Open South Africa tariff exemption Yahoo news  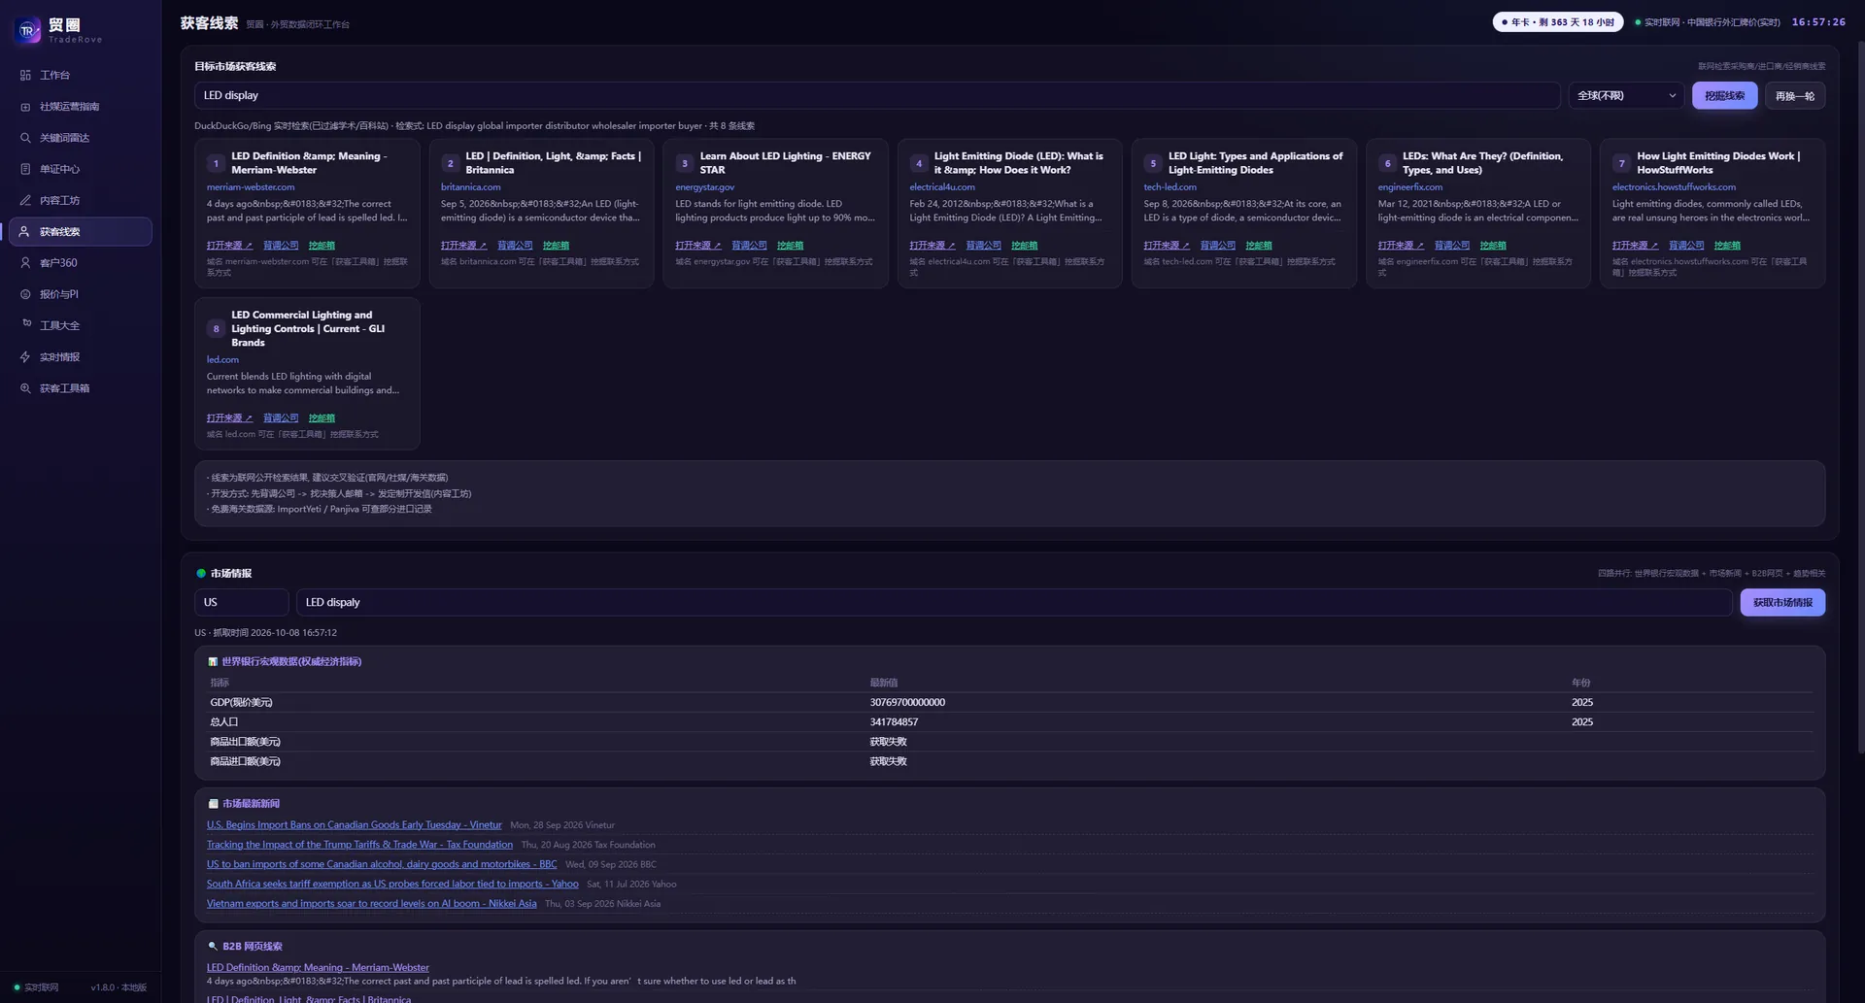pyautogui.click(x=392, y=884)
